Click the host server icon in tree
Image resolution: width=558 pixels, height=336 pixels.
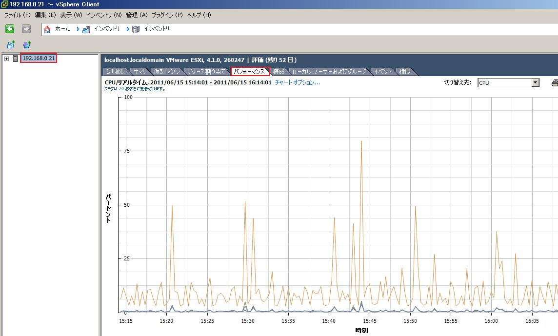(15, 59)
